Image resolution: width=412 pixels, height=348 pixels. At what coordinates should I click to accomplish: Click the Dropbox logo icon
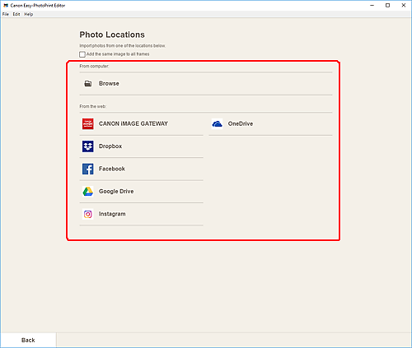(88, 146)
